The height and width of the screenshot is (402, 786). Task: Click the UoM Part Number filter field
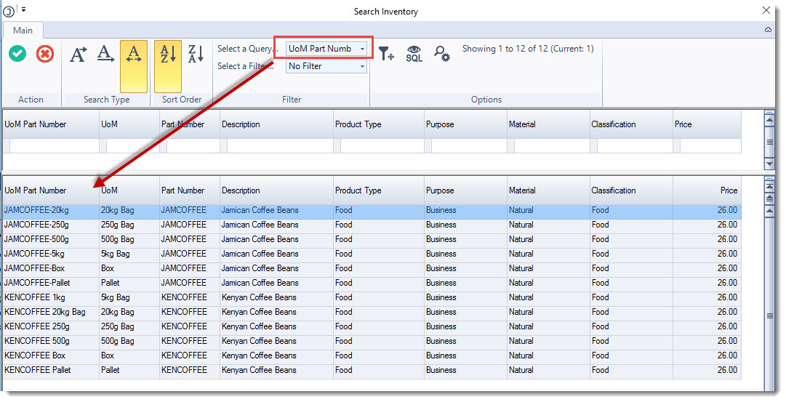55,146
